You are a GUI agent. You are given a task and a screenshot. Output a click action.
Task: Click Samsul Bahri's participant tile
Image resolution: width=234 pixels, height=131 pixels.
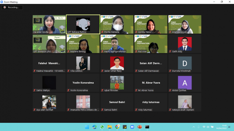point(117,102)
